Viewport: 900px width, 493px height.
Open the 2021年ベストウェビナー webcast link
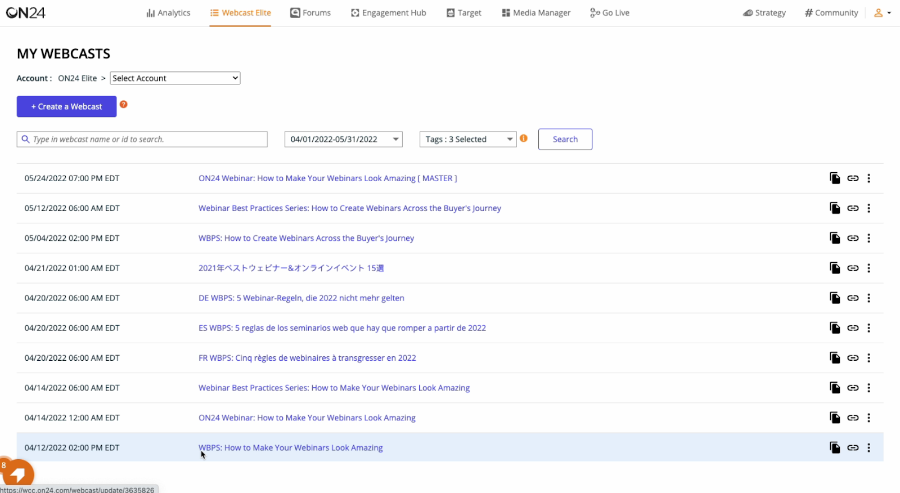coord(291,268)
